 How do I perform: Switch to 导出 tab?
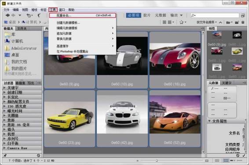[31, 83]
